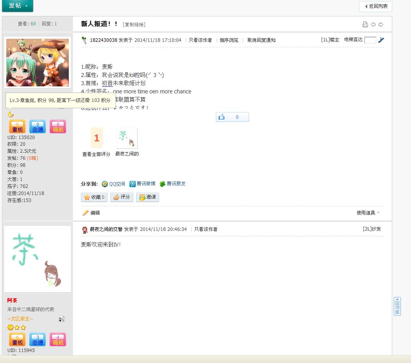Share to 腾讯朋友
The height and width of the screenshot is (363, 411).
172,184
